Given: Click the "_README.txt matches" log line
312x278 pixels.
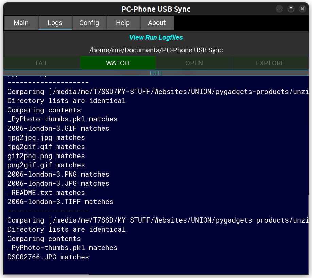Looking at the screenshot, I should [x=46, y=193].
